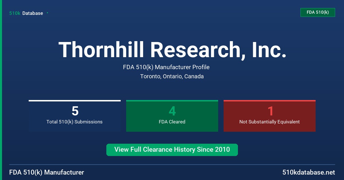344x180 pixels.
Task: Open the Not Substantially Equivalent card
Action: 269,116
